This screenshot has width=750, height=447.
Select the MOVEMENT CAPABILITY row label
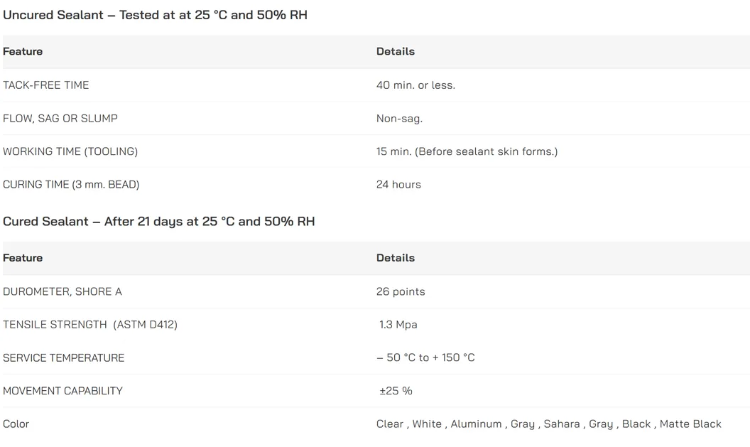62,390
